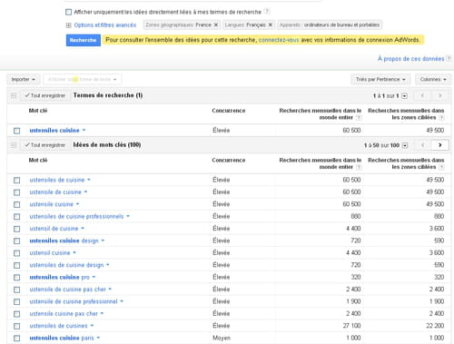Screen dimensions: 454x344
Task: Click help icon in keyword ideas 'zones ciblées' header
Action: pos(441,167)
